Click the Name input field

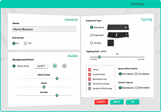44,29
